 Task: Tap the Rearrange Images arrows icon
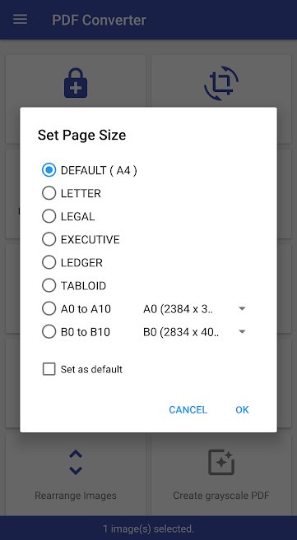(x=76, y=462)
